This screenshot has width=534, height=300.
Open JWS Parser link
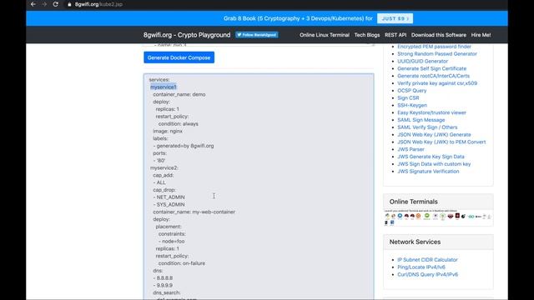tap(411, 149)
